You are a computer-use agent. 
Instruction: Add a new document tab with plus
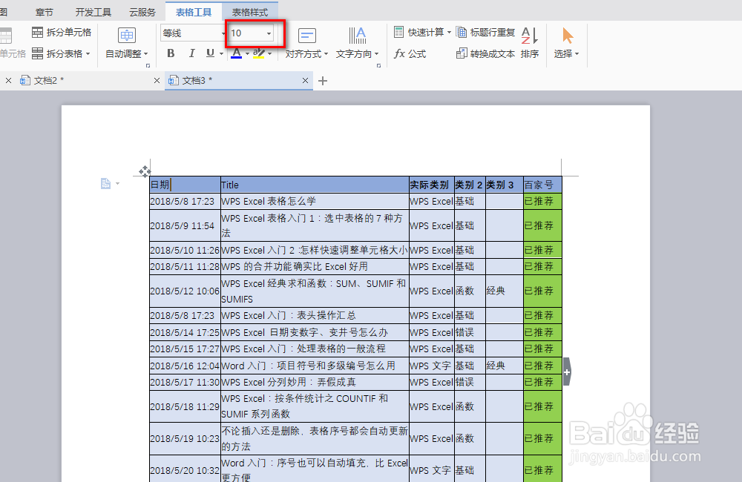click(323, 81)
